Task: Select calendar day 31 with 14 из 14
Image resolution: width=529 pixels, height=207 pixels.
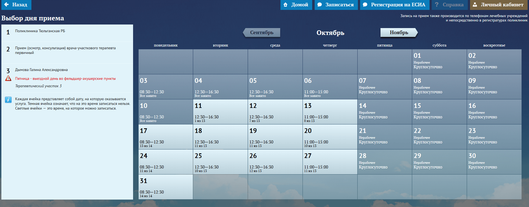Action: pos(166,187)
